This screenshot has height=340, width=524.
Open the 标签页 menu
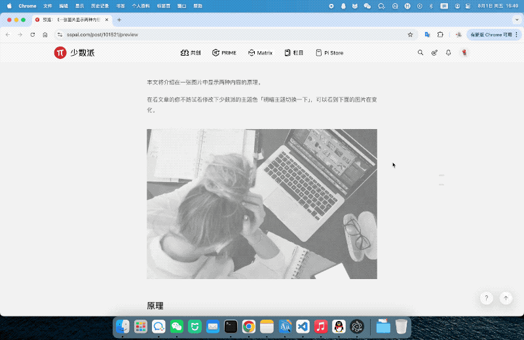coord(163,6)
